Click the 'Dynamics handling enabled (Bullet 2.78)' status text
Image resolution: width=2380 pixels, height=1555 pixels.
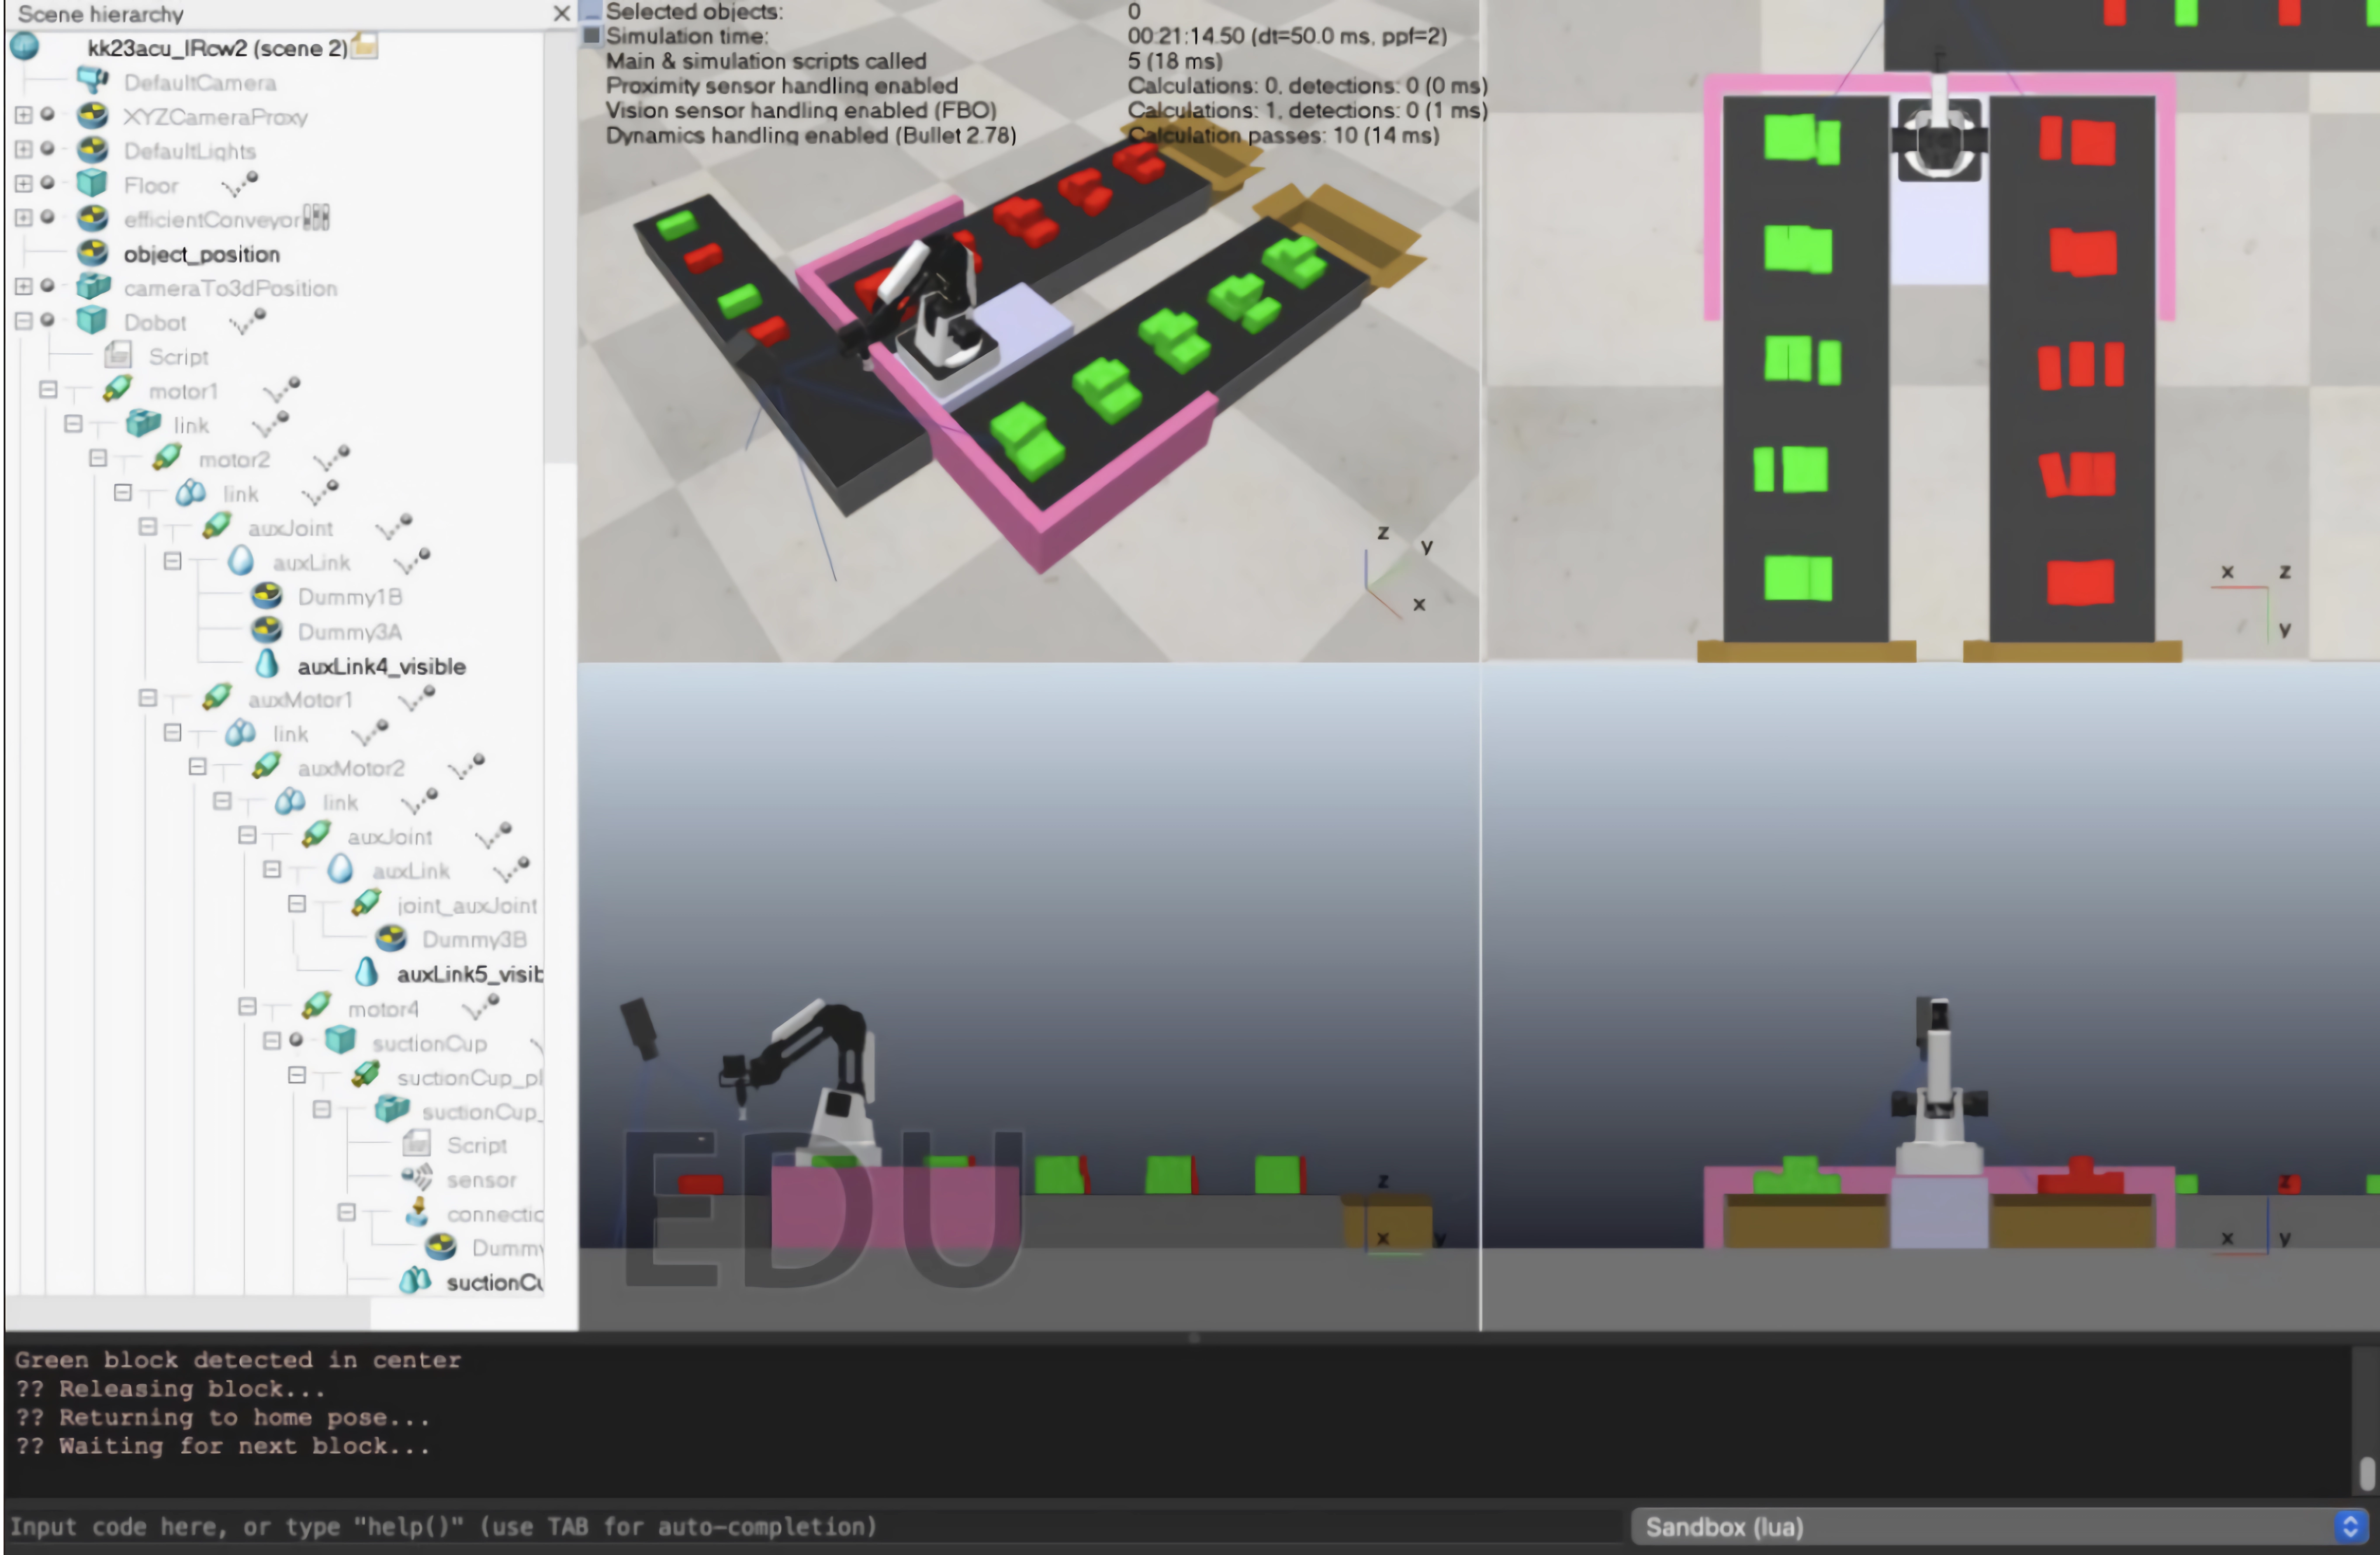click(x=811, y=135)
